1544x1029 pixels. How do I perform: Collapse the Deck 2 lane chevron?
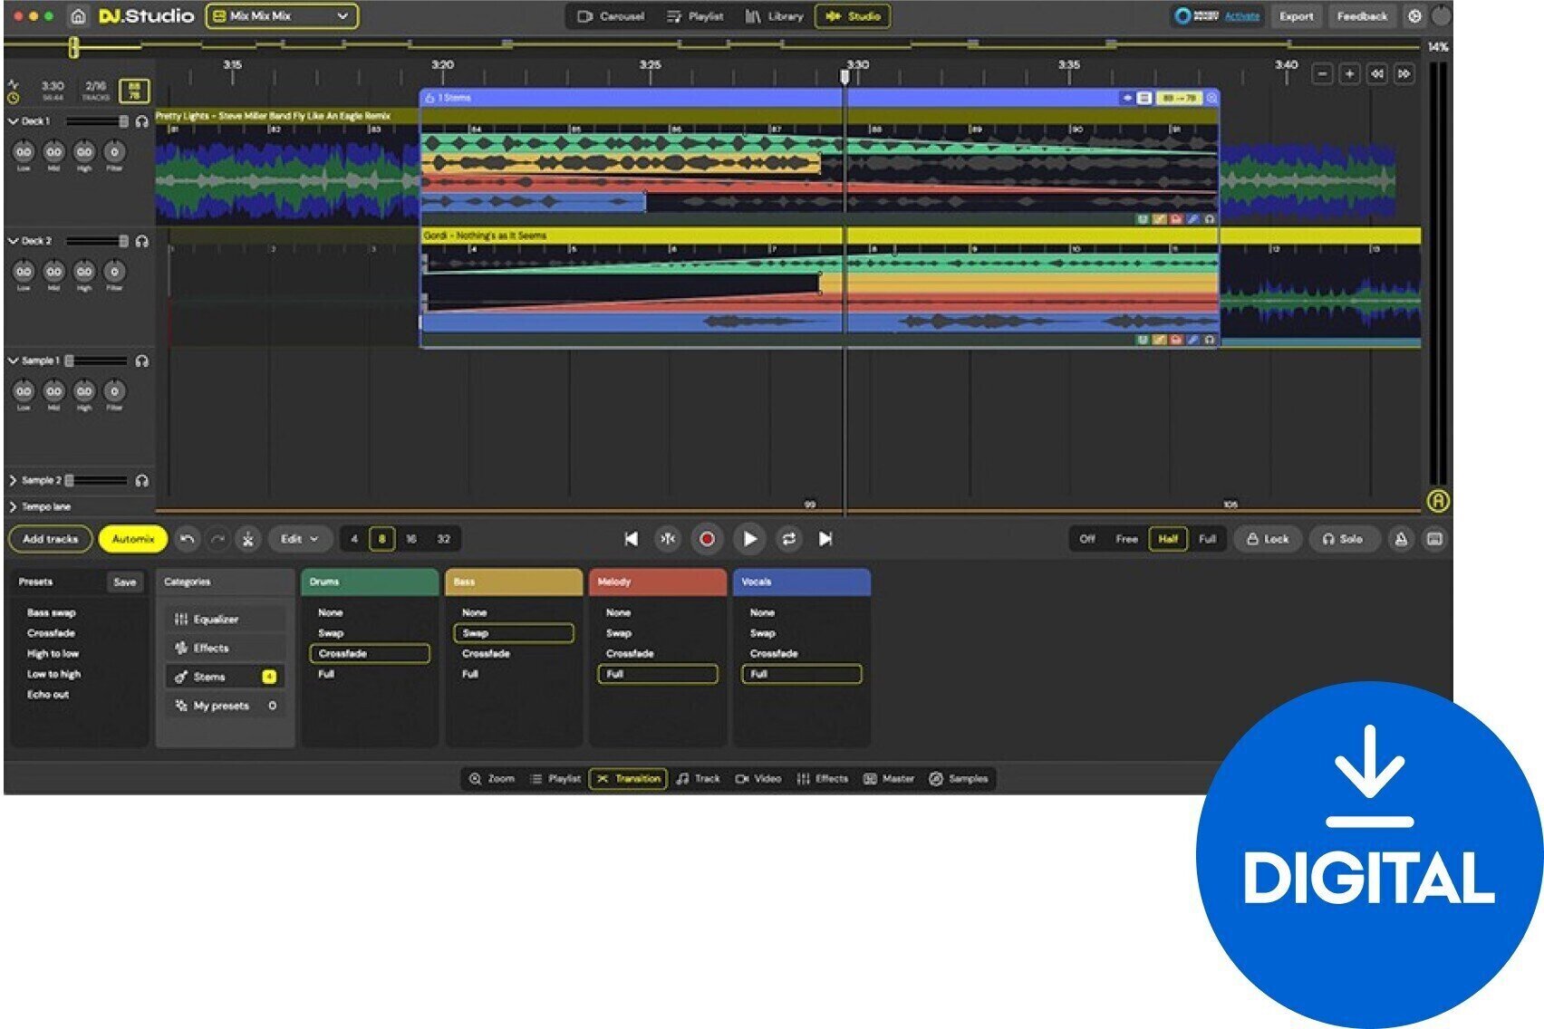click(x=12, y=241)
